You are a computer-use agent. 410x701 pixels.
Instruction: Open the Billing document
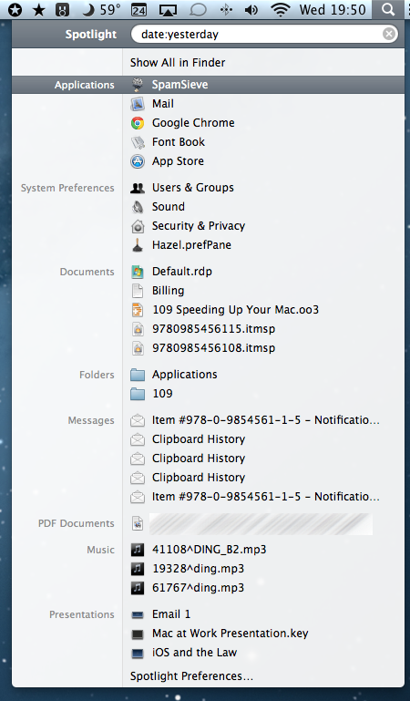click(x=168, y=291)
